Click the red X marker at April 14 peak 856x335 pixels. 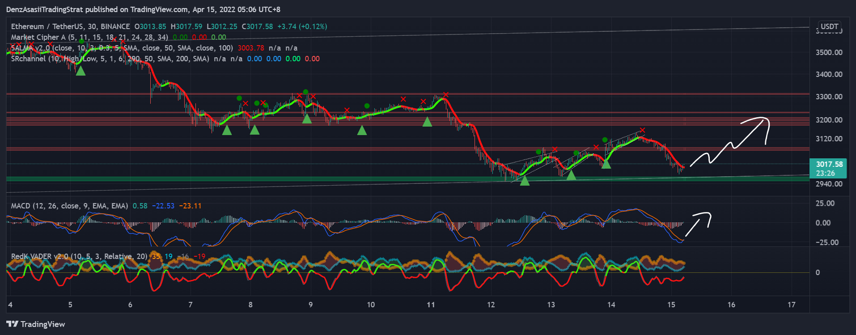coord(642,131)
